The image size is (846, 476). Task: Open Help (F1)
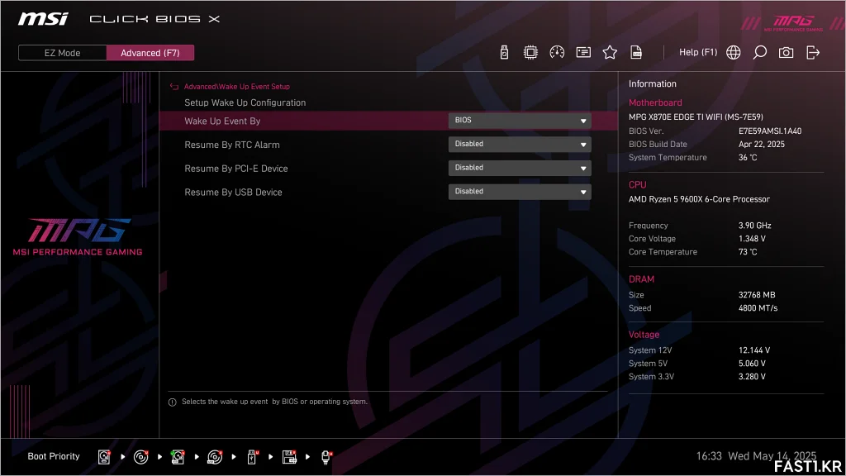tap(697, 52)
